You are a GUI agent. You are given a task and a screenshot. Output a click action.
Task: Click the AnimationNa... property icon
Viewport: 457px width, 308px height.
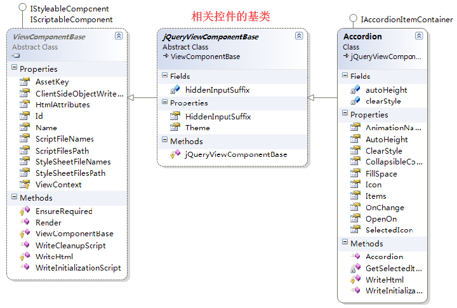pos(355,127)
